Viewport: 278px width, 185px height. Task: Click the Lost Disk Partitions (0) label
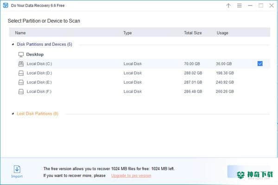(x=38, y=113)
